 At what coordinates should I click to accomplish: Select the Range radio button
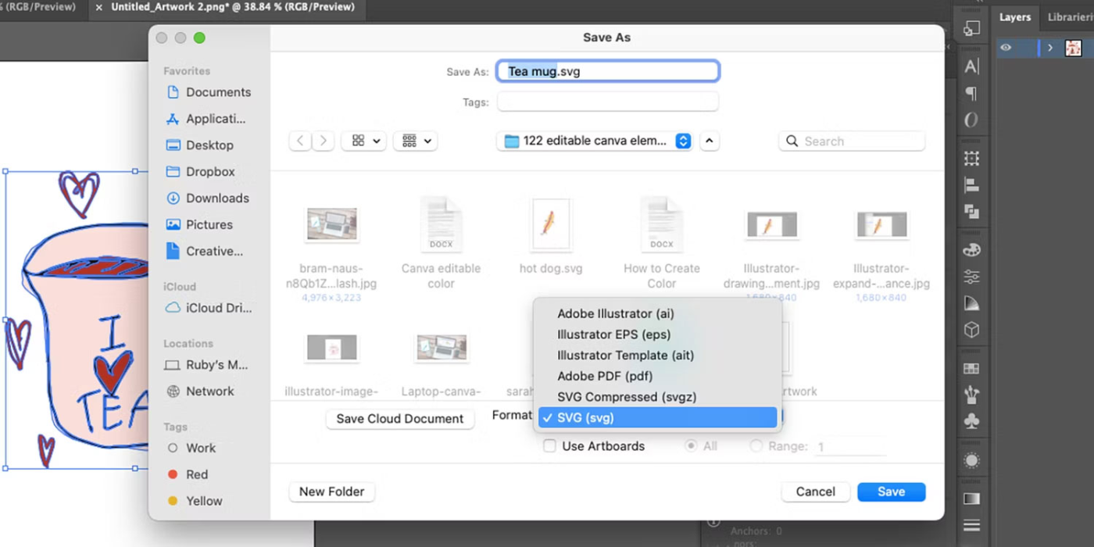click(756, 446)
